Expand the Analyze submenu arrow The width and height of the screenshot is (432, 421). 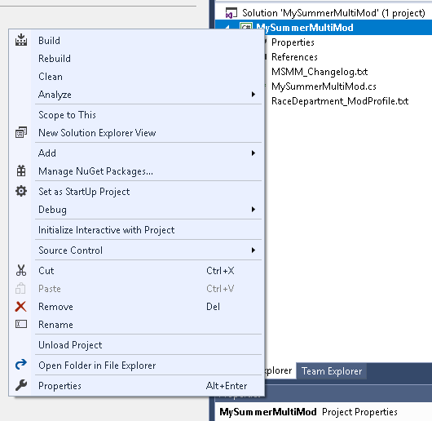point(253,95)
